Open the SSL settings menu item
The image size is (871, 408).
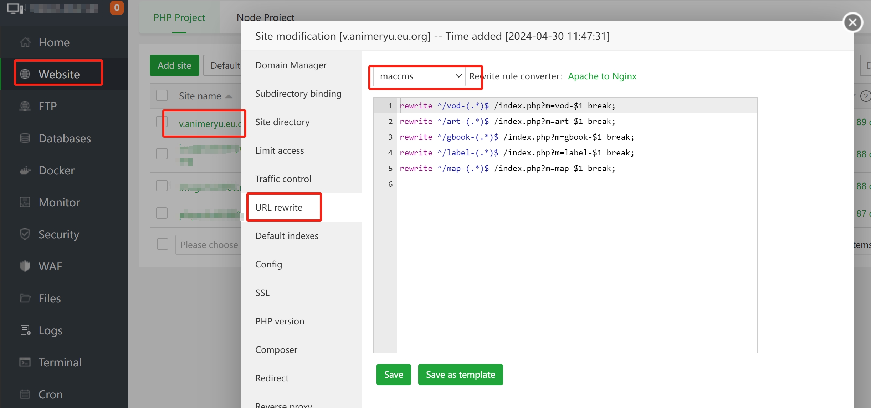pyautogui.click(x=262, y=293)
